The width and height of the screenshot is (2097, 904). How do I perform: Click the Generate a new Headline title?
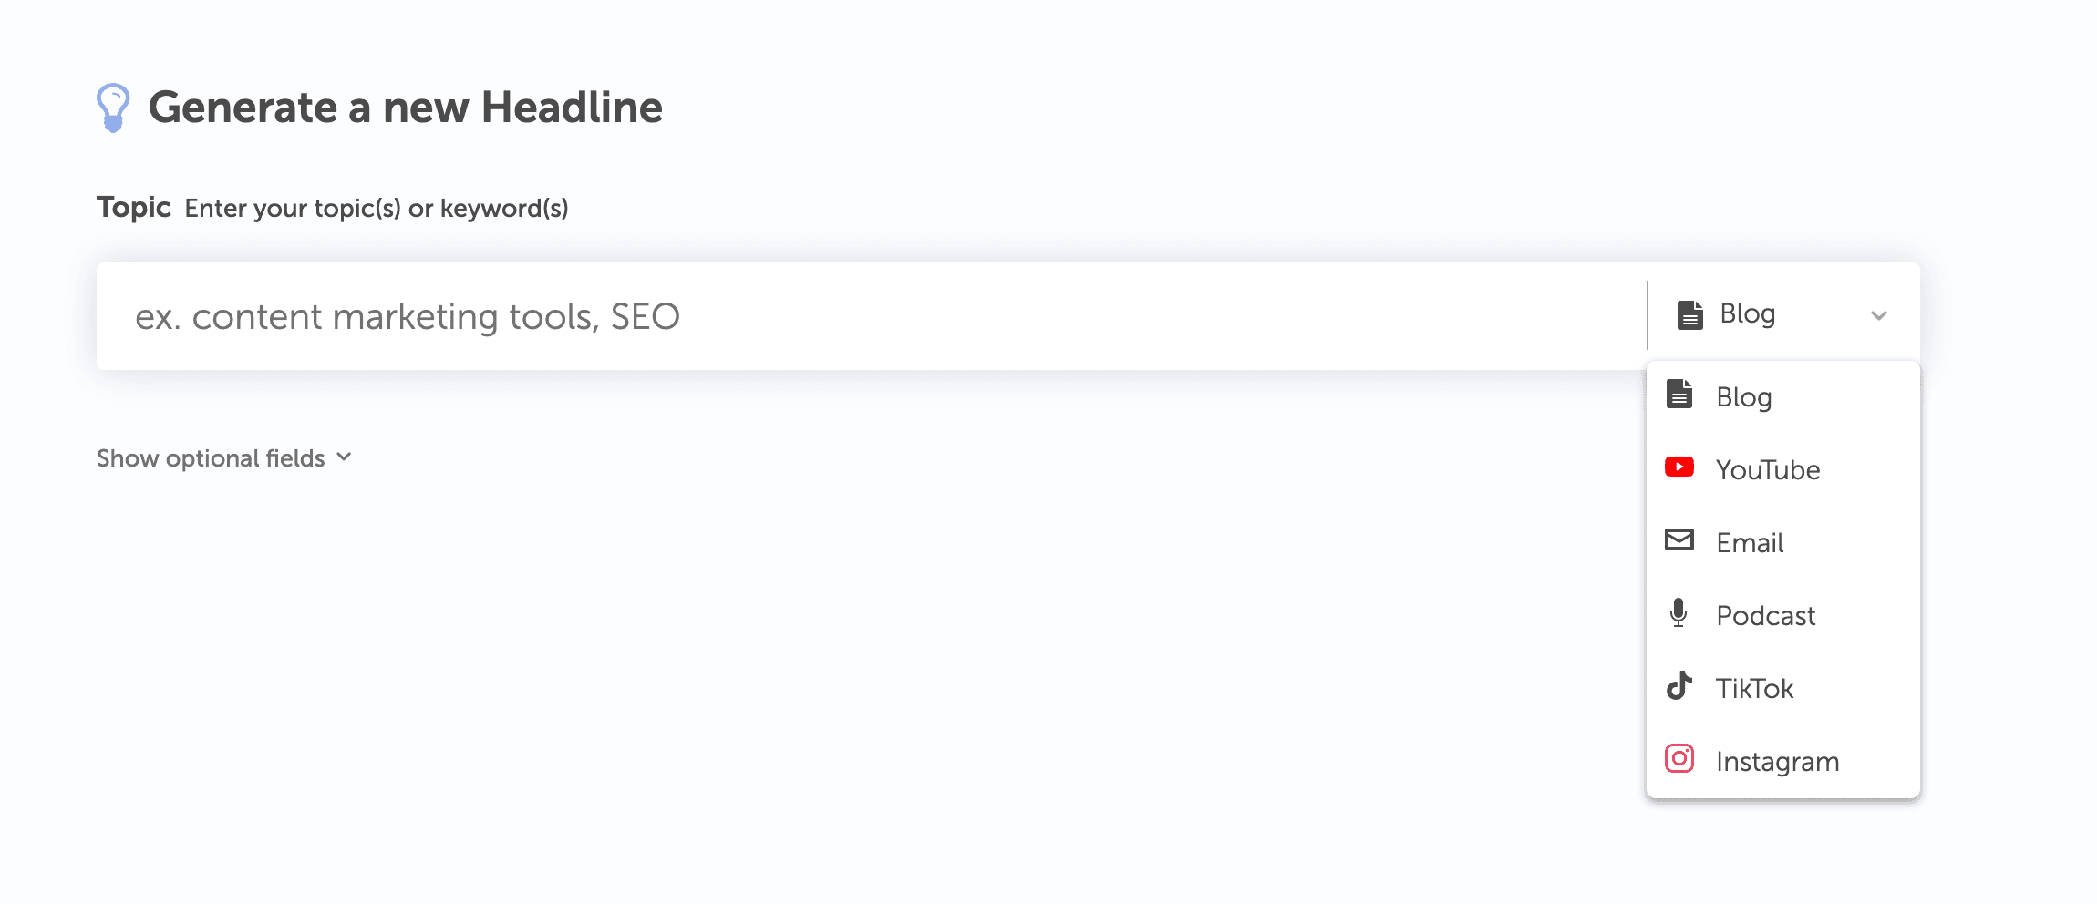(406, 108)
